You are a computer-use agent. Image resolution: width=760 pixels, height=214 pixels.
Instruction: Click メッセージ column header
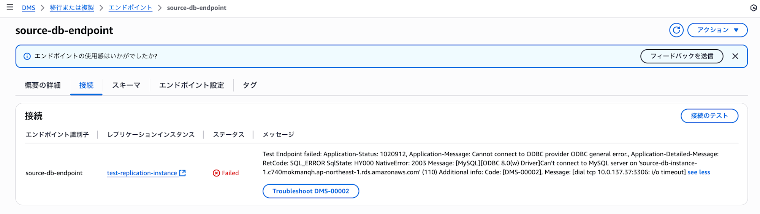279,135
